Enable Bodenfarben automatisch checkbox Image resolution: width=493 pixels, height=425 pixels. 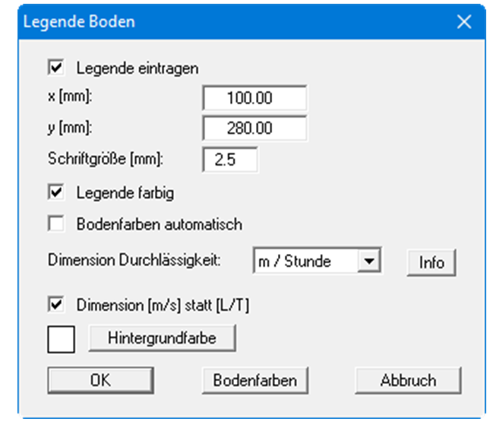pyautogui.click(x=55, y=224)
